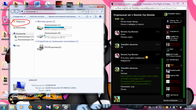196x110 pixels.
Task: Open paint.net desktop shortcut
Action: pyautogui.click(x=16, y=97)
